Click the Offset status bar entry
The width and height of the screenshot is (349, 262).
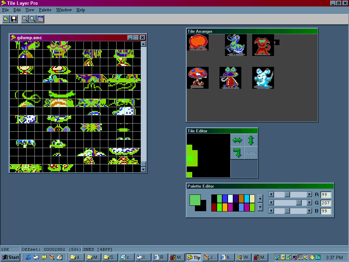(x=51, y=249)
